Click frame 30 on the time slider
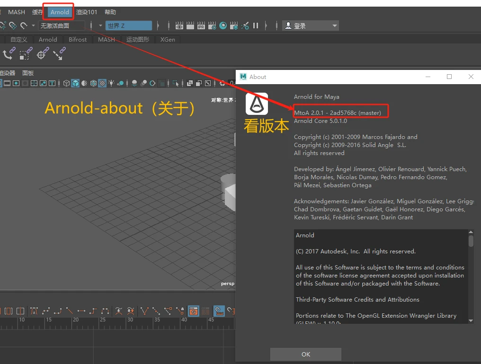This screenshot has height=364, width=481. 130,320
